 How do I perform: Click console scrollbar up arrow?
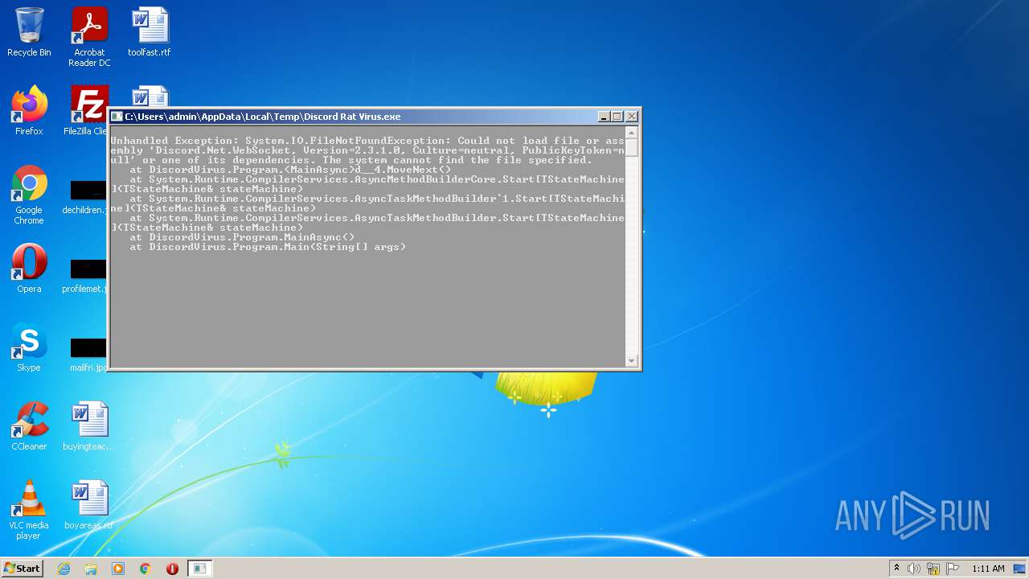click(x=632, y=133)
